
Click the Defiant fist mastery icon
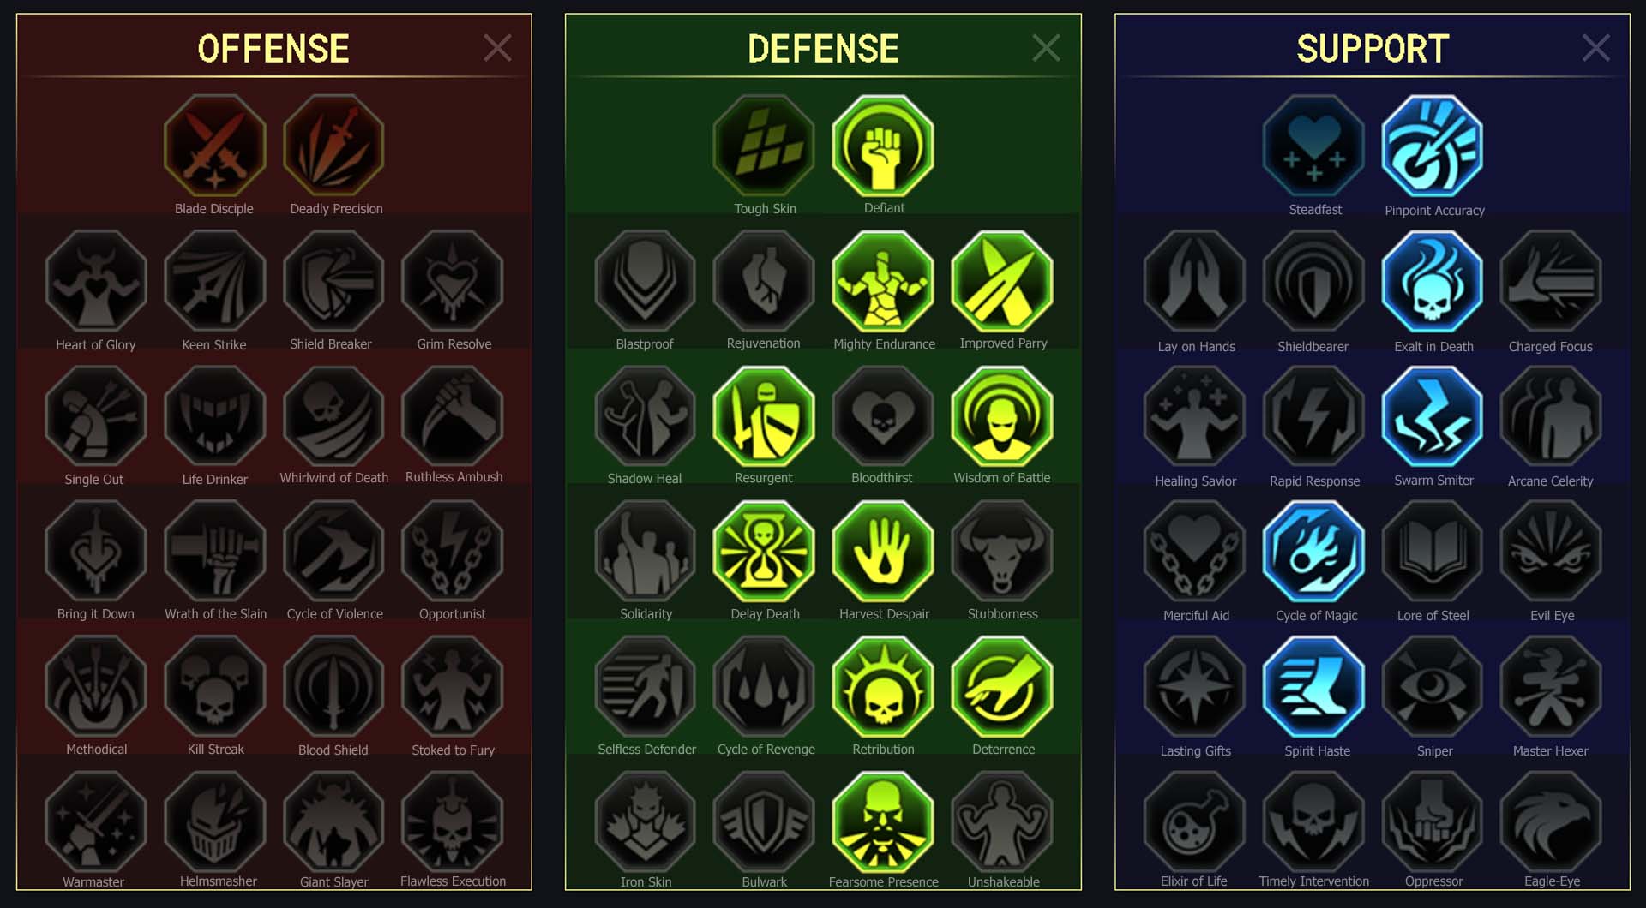883,146
